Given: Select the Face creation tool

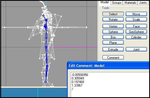Looking at the screenshot, I should click(x=136, y=26).
